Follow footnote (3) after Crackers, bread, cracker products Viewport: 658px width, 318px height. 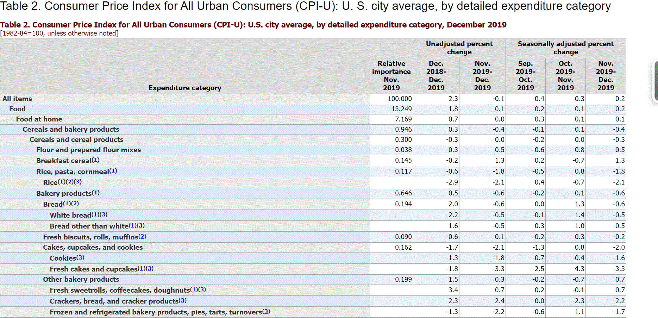[183, 300]
